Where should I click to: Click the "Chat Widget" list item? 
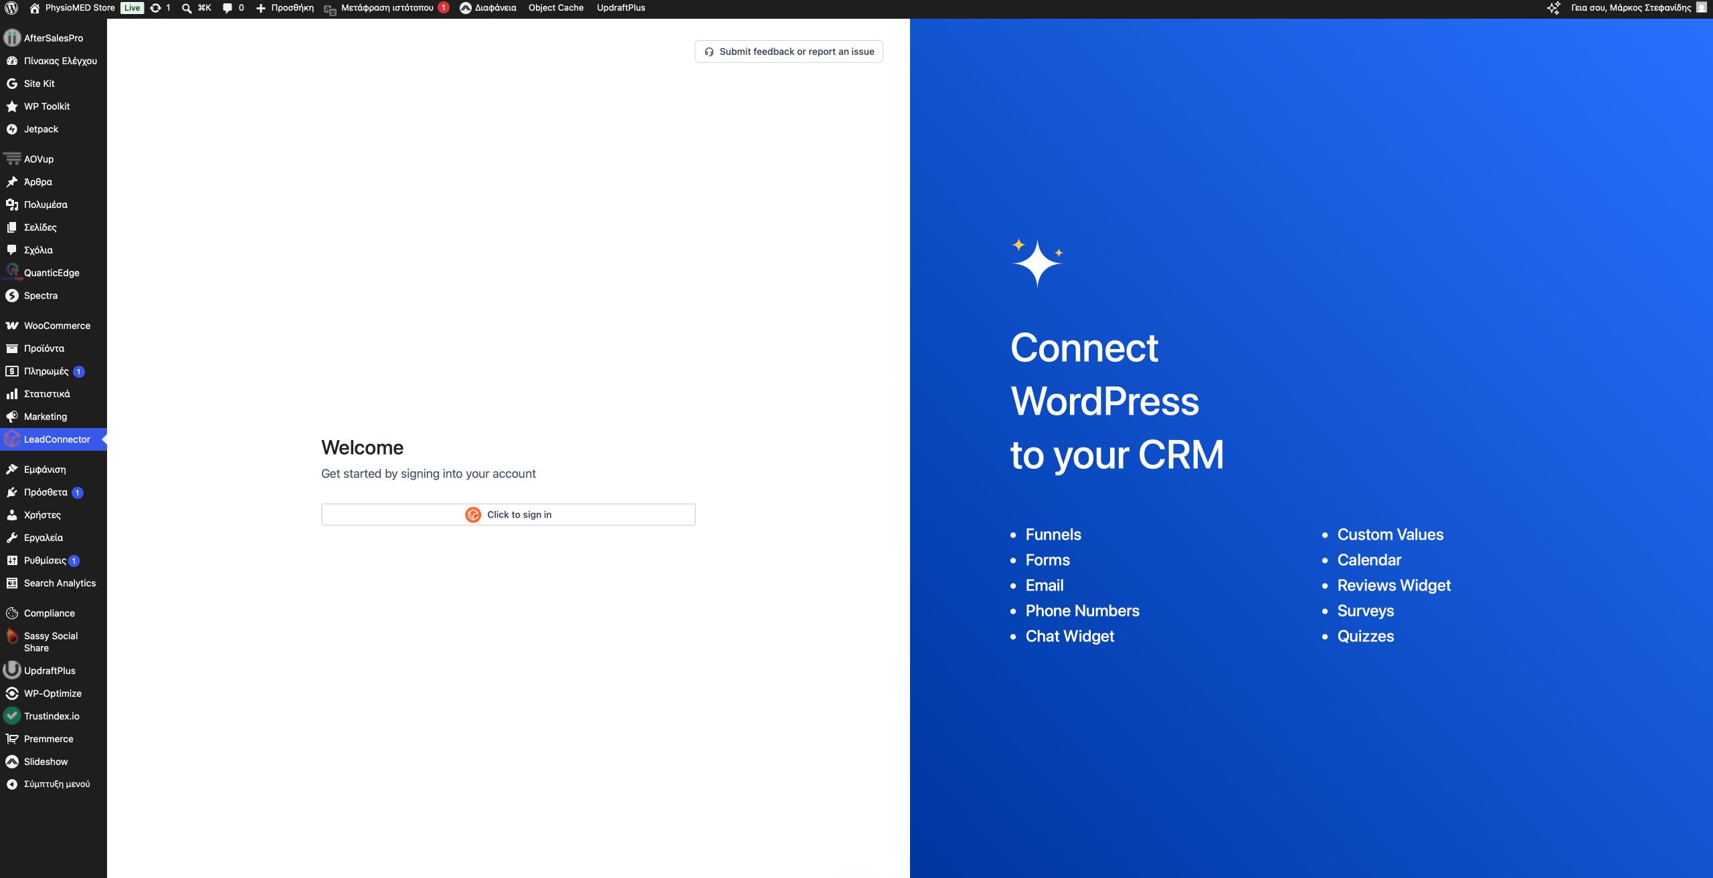(1070, 636)
